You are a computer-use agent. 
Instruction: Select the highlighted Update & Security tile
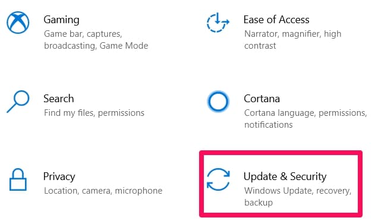(x=281, y=184)
